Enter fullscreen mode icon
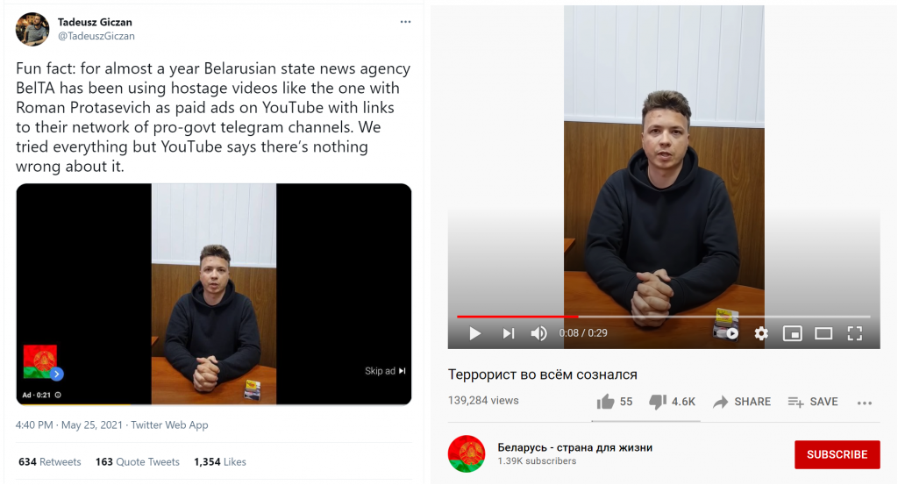The height and width of the screenshot is (485, 898). click(x=854, y=333)
